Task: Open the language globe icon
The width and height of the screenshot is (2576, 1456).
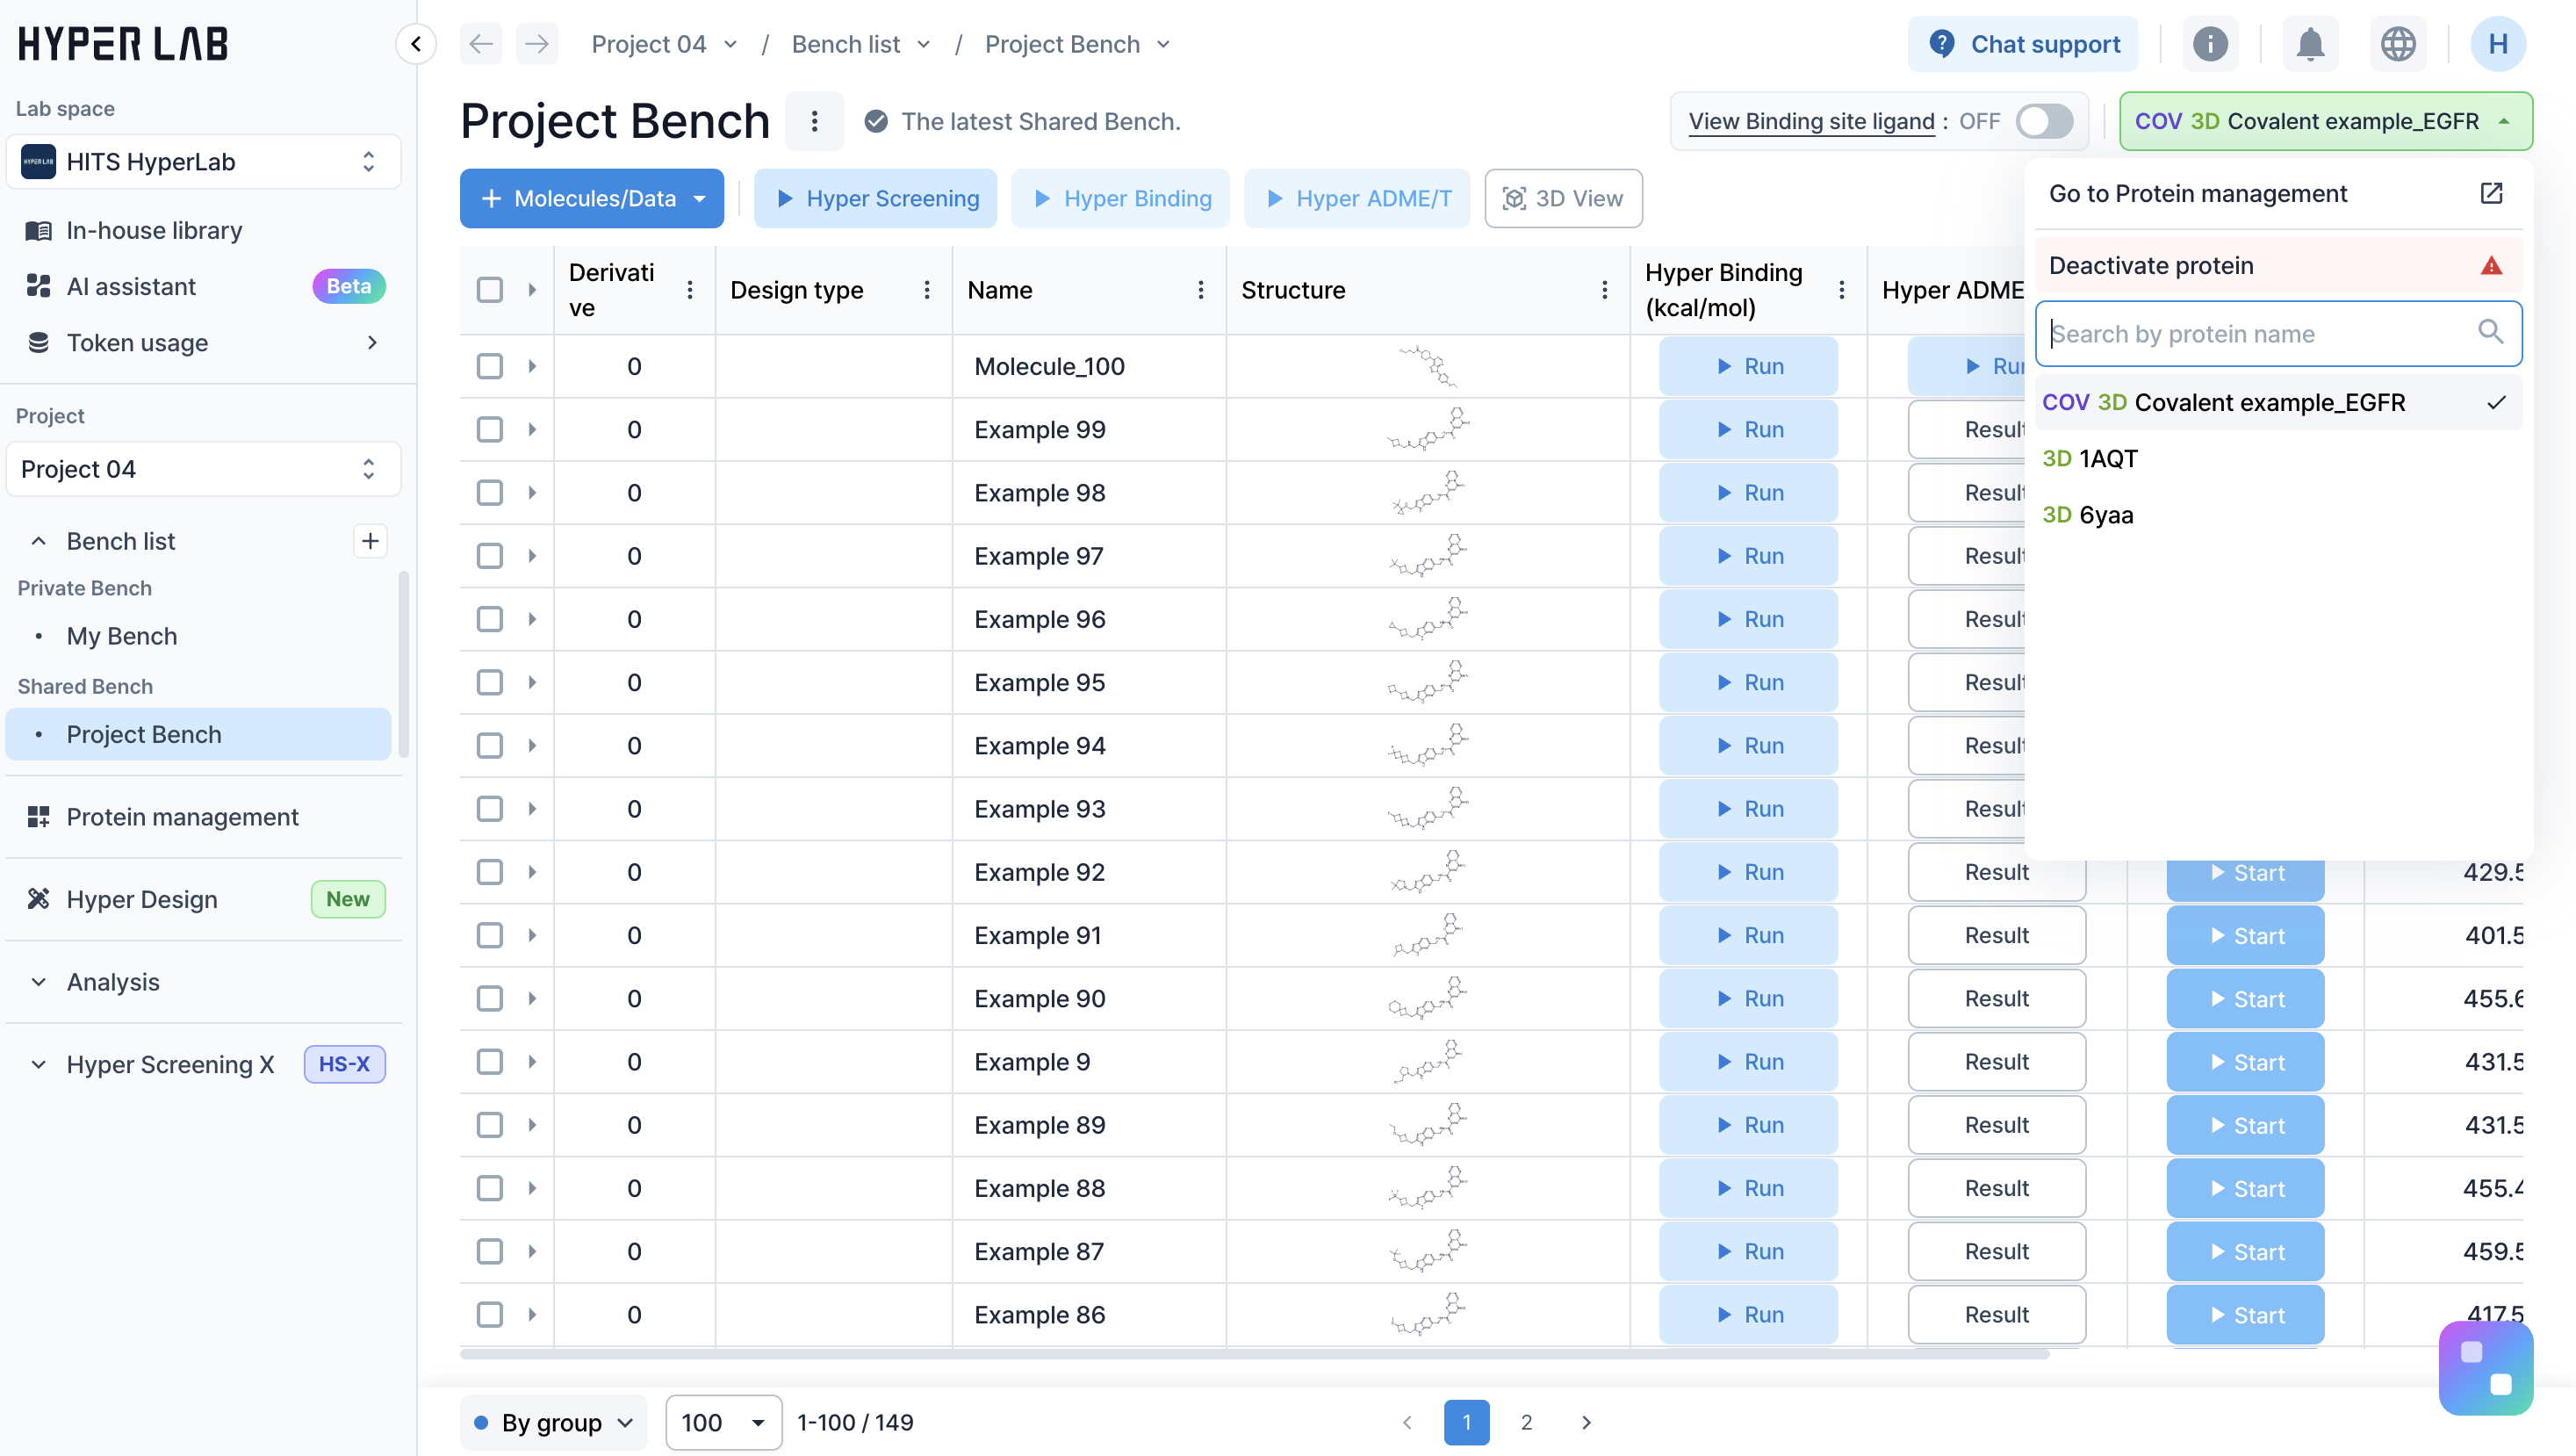Action: click(2397, 44)
